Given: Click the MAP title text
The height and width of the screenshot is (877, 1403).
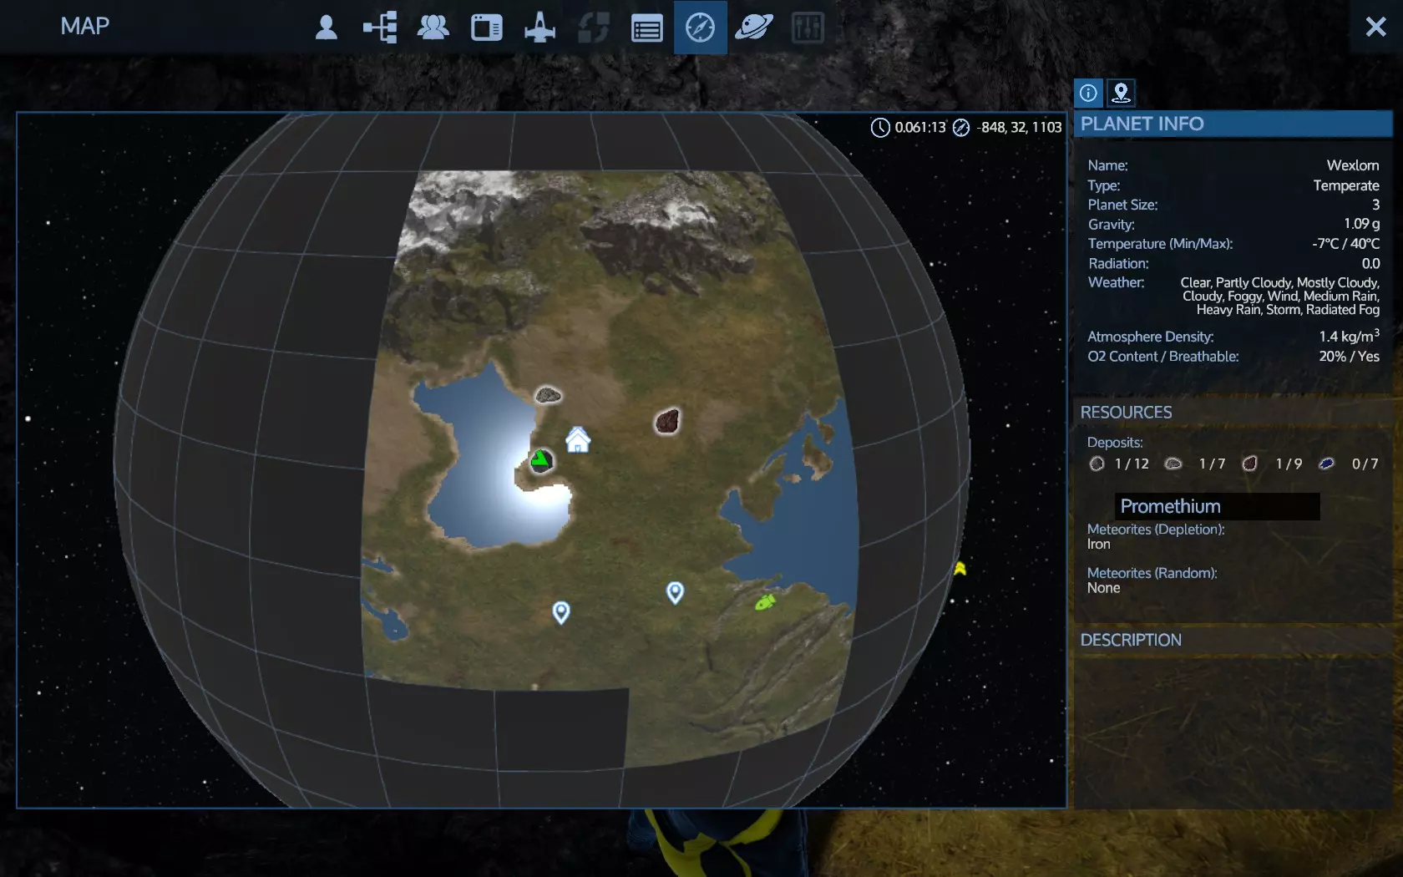Looking at the screenshot, I should pos(85,26).
